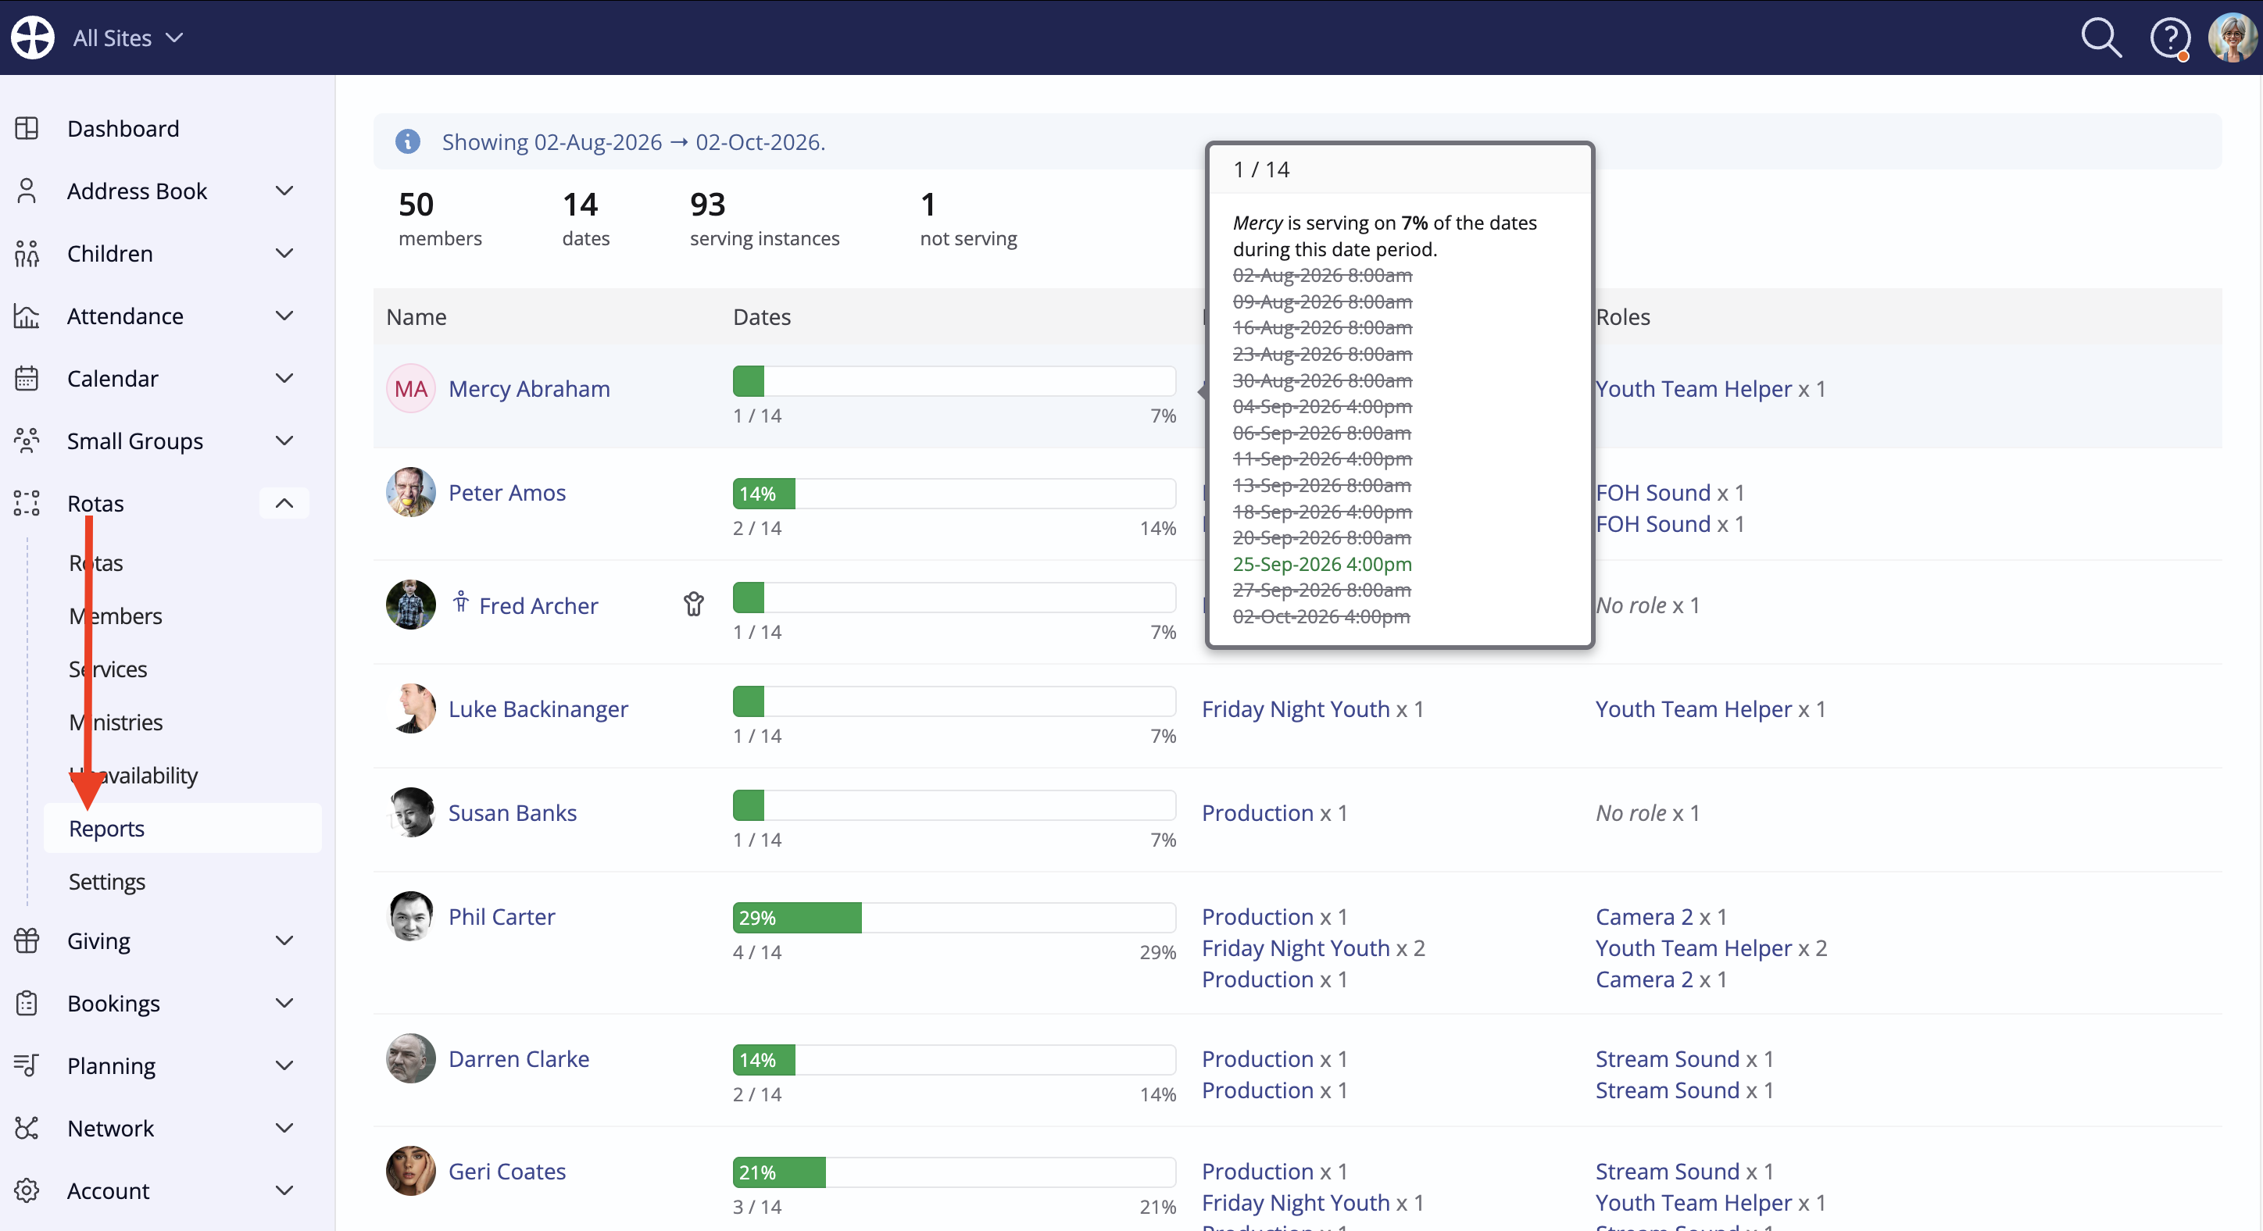The width and height of the screenshot is (2263, 1231).
Task: Open the All Sites dropdown
Action: (127, 37)
